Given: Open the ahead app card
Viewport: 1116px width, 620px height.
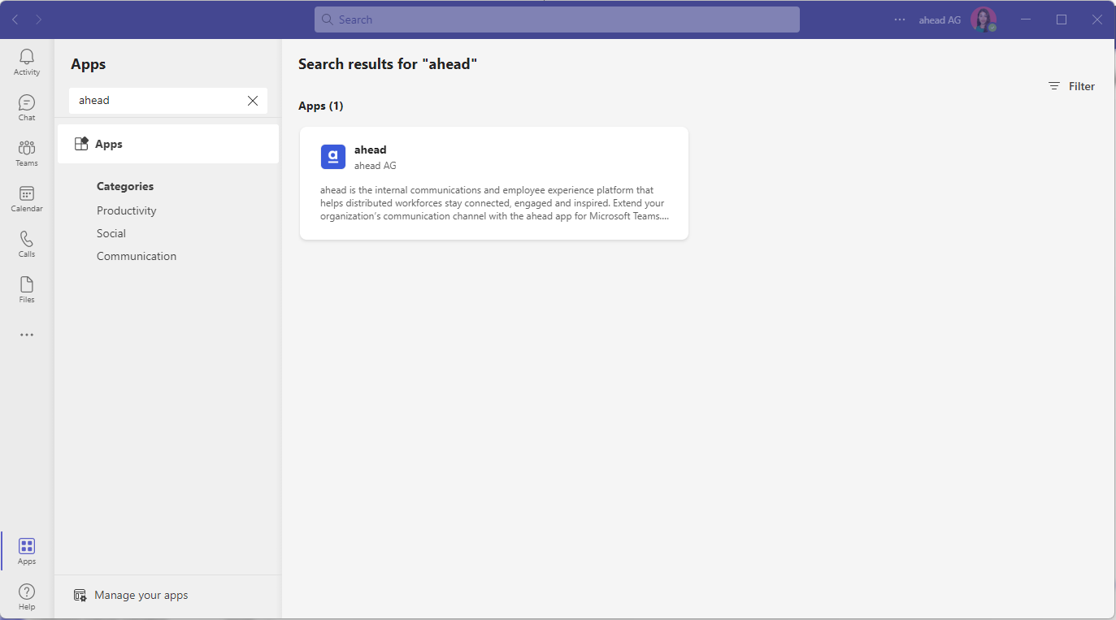Looking at the screenshot, I should click(x=493, y=183).
